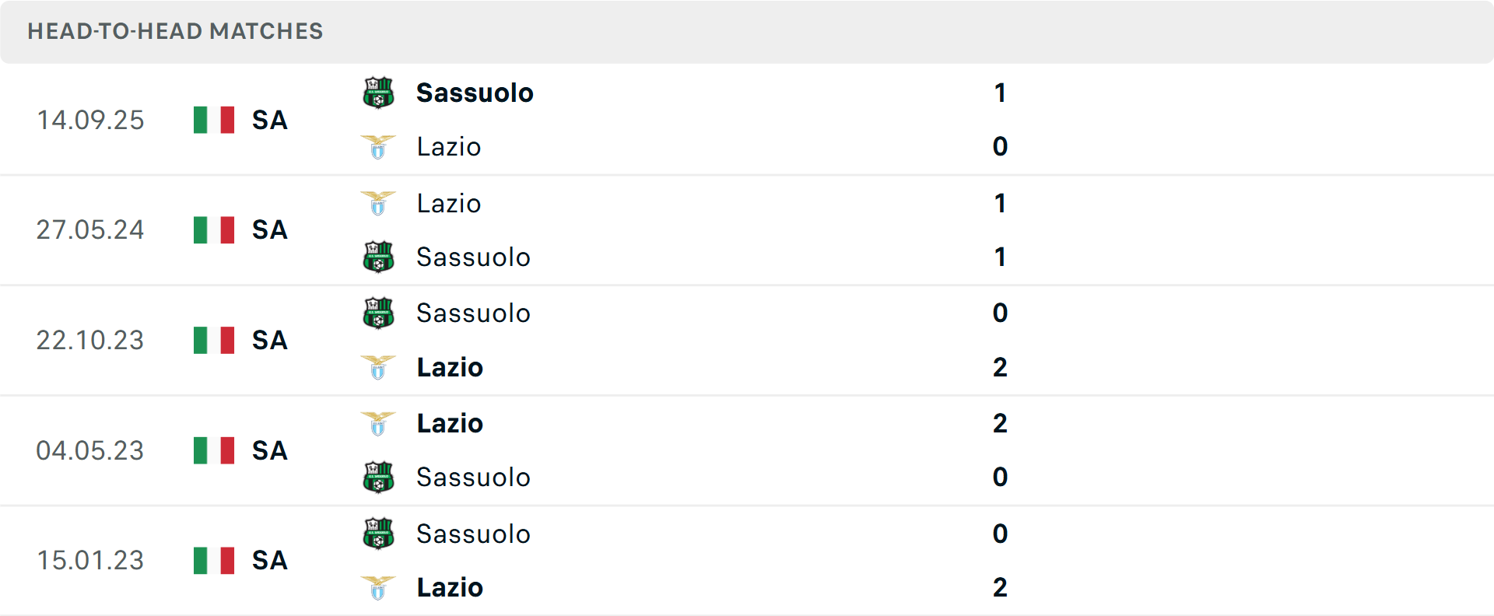
Task: Click SA league label for 15.01.23
Action: (270, 560)
